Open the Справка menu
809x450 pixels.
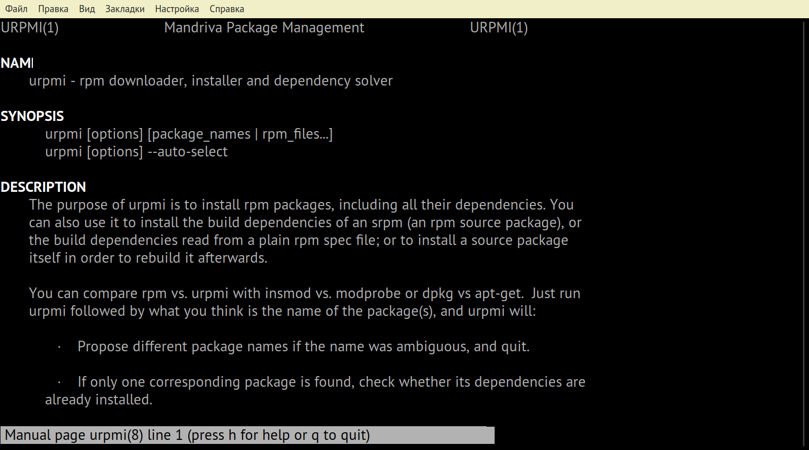pyautogui.click(x=226, y=9)
